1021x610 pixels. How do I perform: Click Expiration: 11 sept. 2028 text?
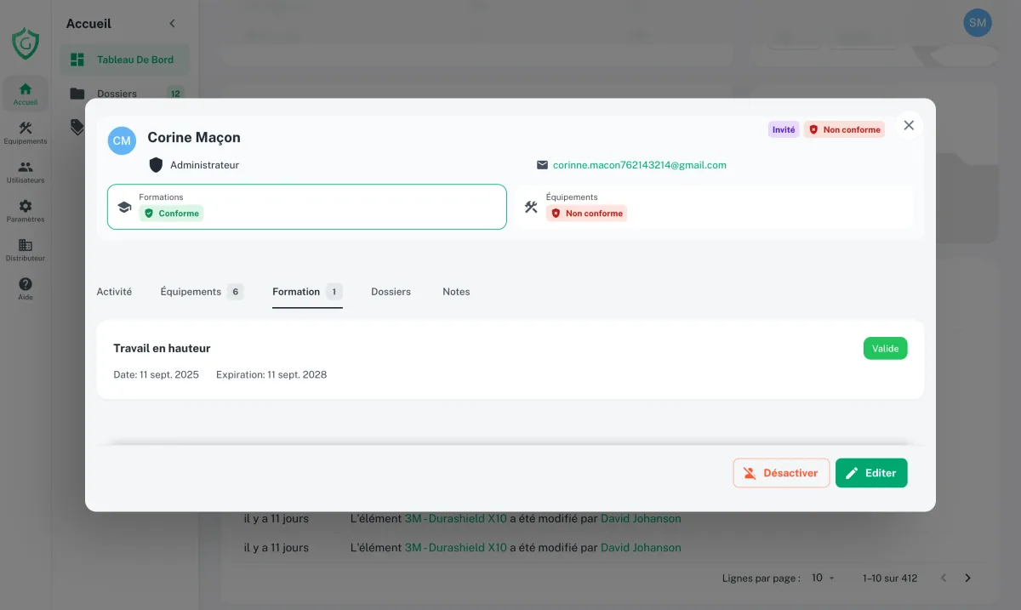coord(271,374)
